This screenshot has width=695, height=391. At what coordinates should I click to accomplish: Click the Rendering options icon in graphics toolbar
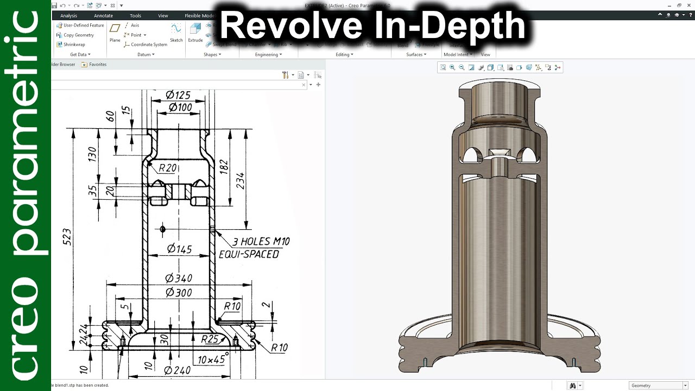pos(481,67)
